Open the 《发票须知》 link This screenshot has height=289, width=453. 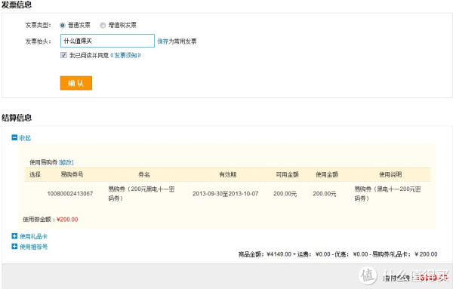[x=125, y=55]
